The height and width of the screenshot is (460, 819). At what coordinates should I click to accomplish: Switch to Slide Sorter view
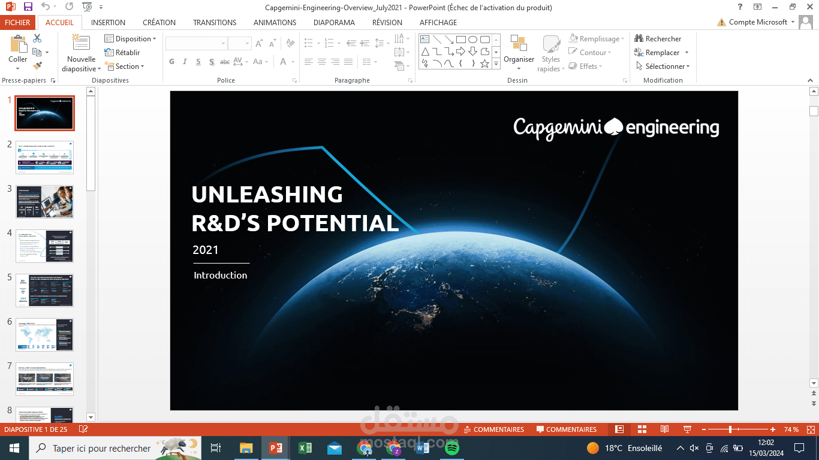coord(642,429)
